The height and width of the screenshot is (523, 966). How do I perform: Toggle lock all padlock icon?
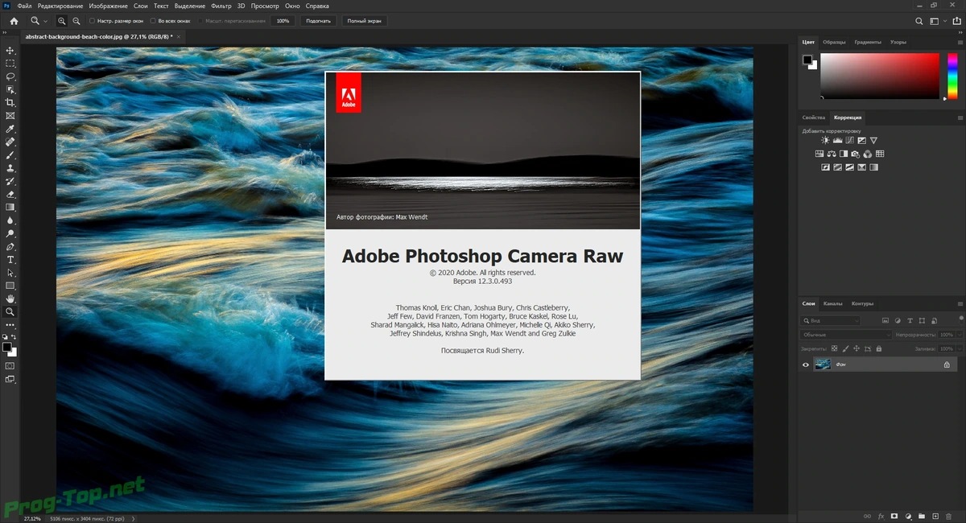(878, 349)
